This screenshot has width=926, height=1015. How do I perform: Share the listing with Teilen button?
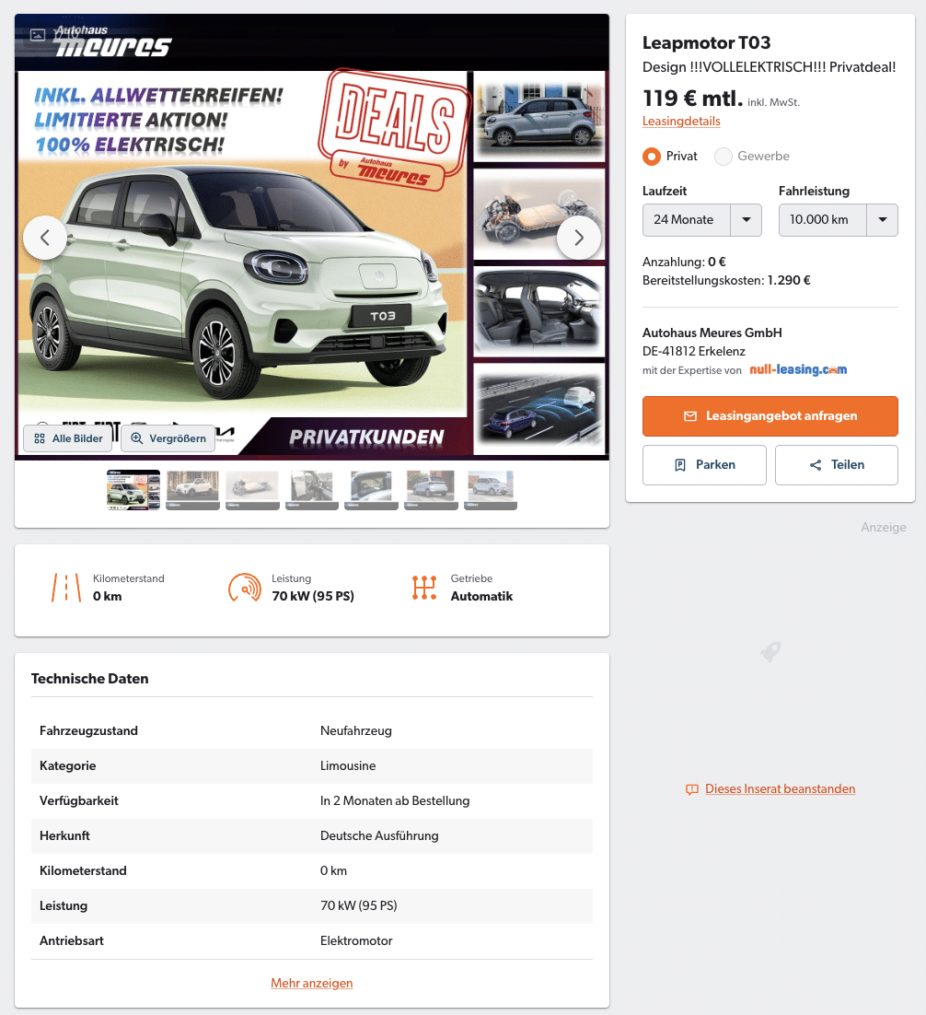tap(837, 465)
